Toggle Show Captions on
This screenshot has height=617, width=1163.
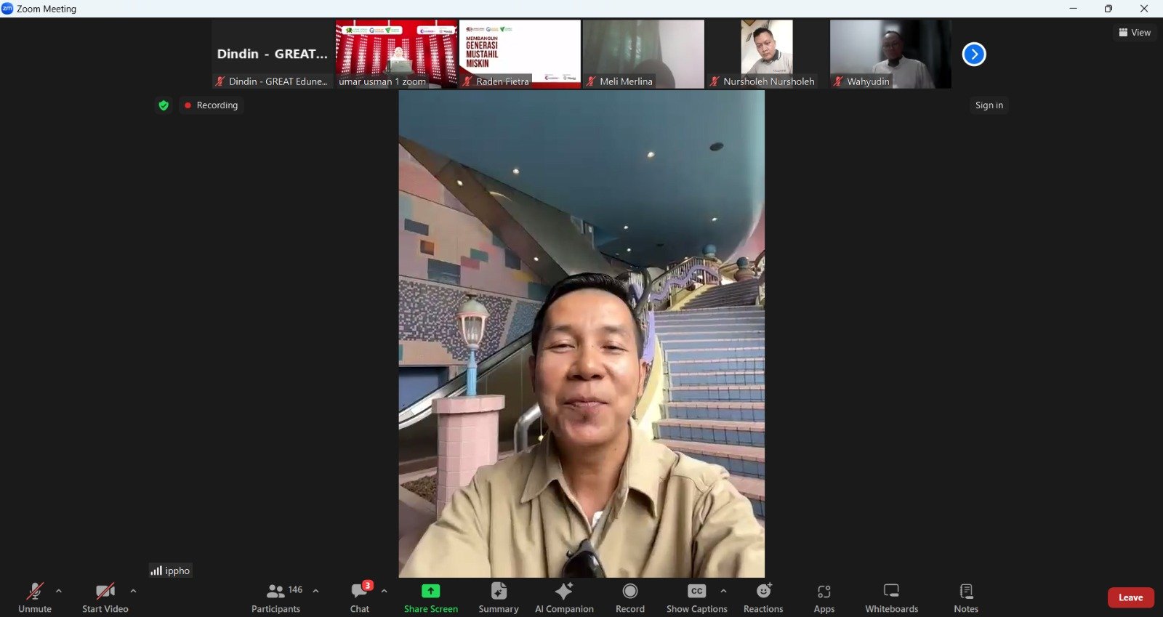pos(696,597)
